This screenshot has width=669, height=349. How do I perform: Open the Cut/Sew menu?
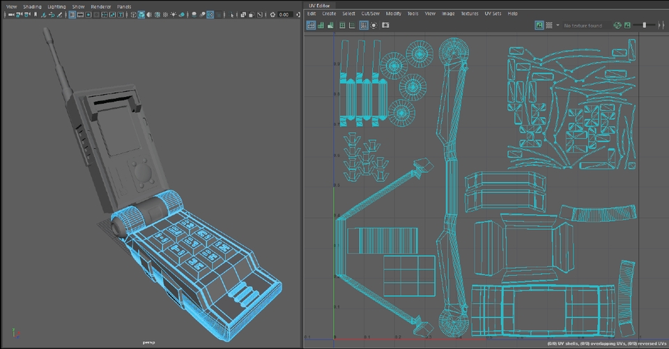pos(371,13)
